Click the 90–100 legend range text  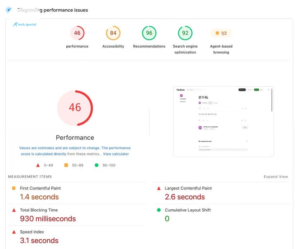tap(109, 165)
